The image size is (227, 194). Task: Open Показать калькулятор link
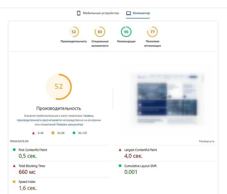click(x=70, y=124)
